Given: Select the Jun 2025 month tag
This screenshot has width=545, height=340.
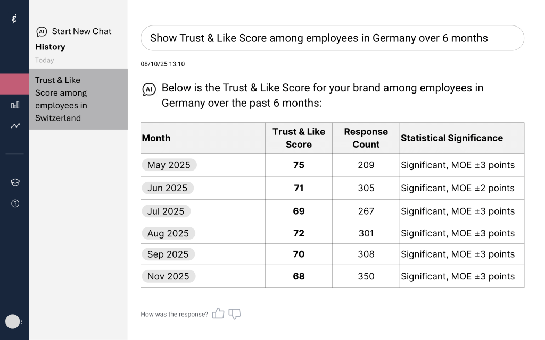Looking at the screenshot, I should 167,188.
